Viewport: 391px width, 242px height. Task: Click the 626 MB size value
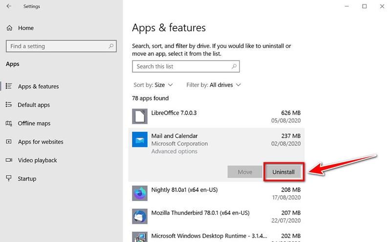tap(291, 113)
